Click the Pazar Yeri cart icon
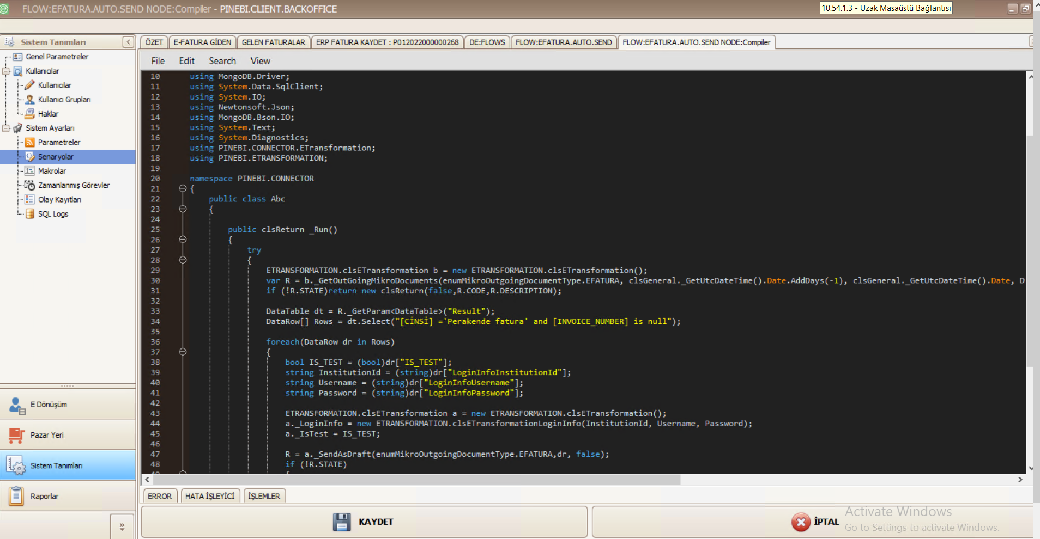Viewport: 1040px width, 539px height. 17,435
